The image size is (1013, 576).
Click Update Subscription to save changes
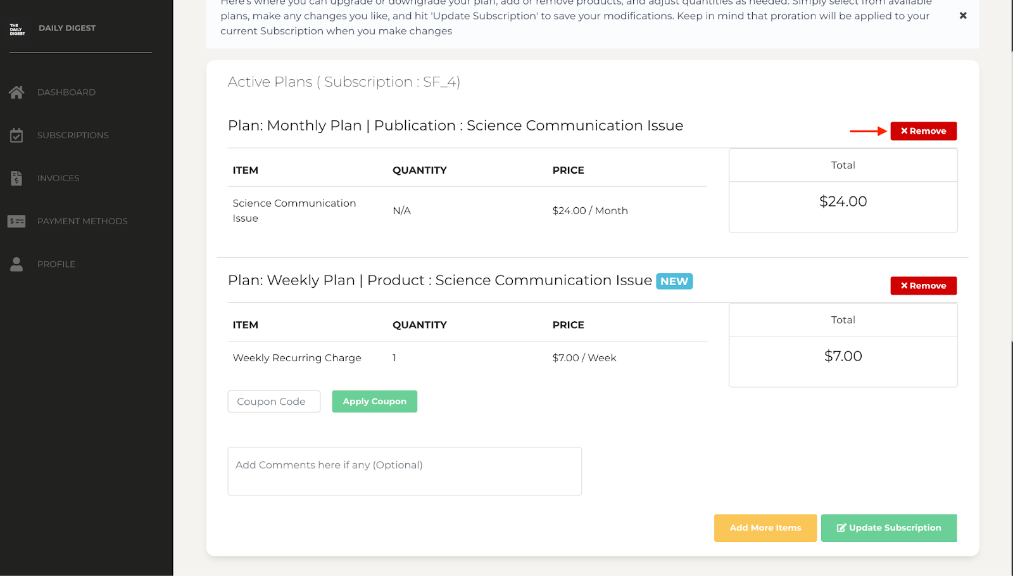click(889, 528)
